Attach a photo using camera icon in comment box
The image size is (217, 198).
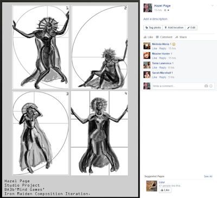pyautogui.click(x=206, y=86)
